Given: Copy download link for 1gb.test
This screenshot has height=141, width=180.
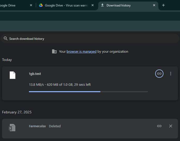Looking at the screenshot, I should (159, 74).
